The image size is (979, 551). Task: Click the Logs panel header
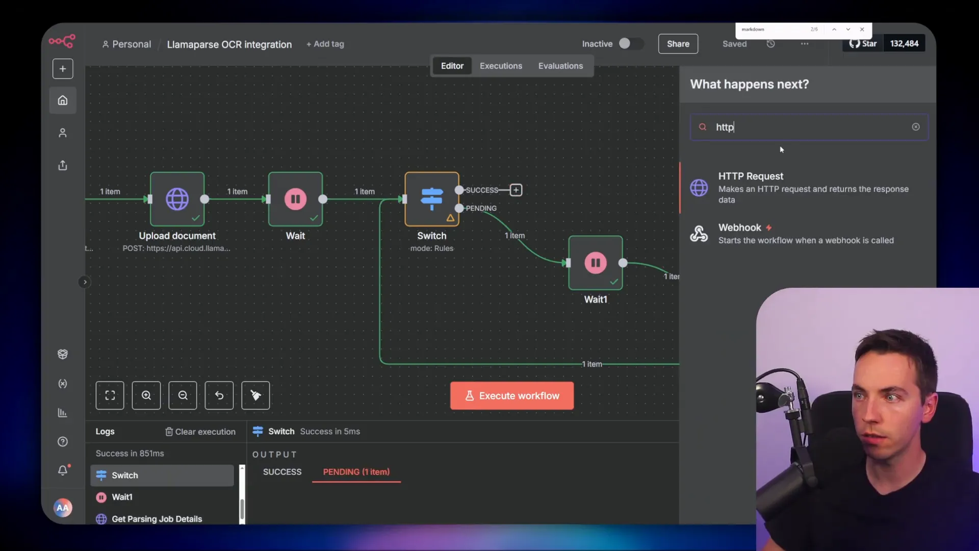[105, 432]
